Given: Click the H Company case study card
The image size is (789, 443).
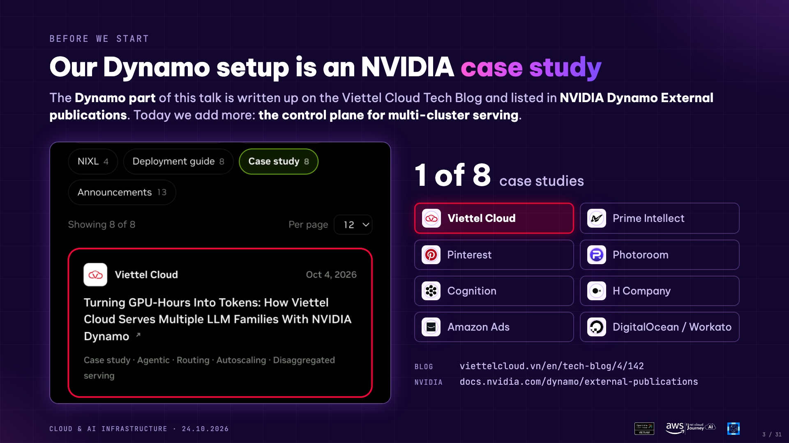Looking at the screenshot, I should pos(660,291).
